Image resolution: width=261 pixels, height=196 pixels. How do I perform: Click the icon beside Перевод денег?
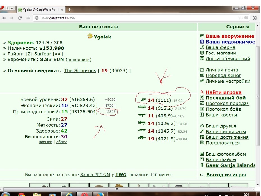pos(202,75)
